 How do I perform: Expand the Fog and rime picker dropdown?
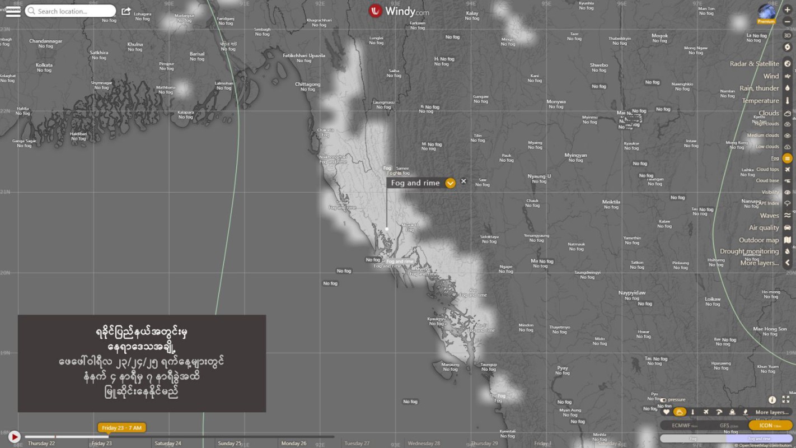click(450, 183)
